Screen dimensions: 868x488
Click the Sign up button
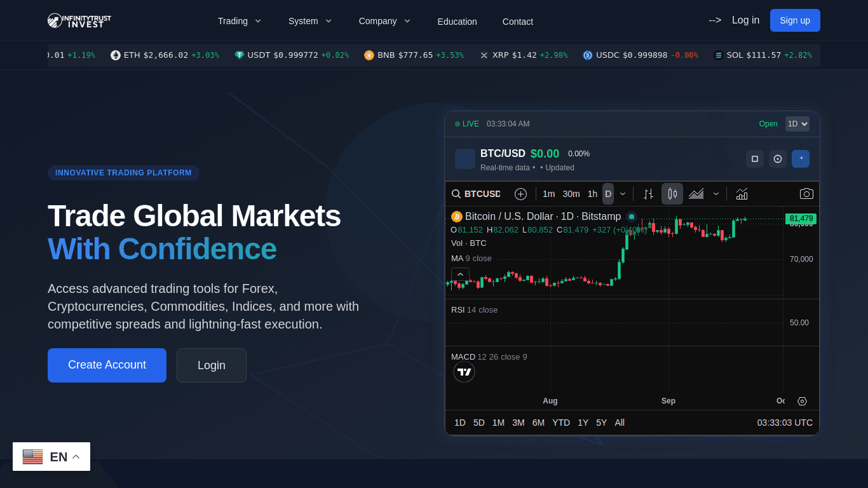click(x=795, y=20)
